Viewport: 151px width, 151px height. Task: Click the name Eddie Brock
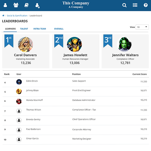(x=32, y=81)
